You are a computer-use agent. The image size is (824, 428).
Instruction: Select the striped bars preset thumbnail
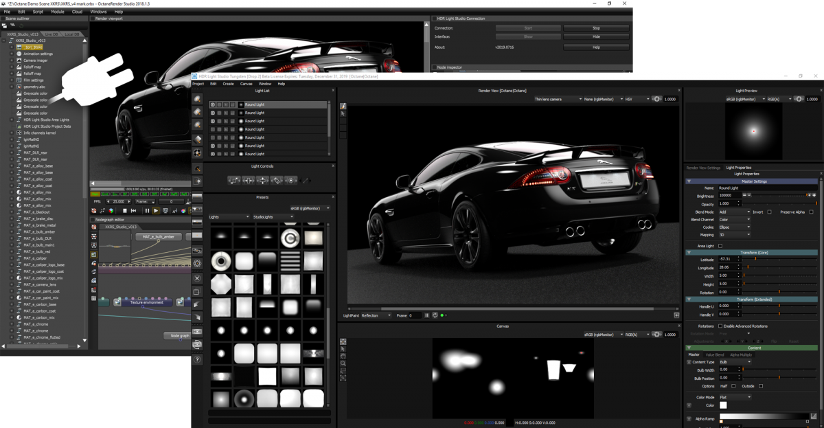point(290,260)
